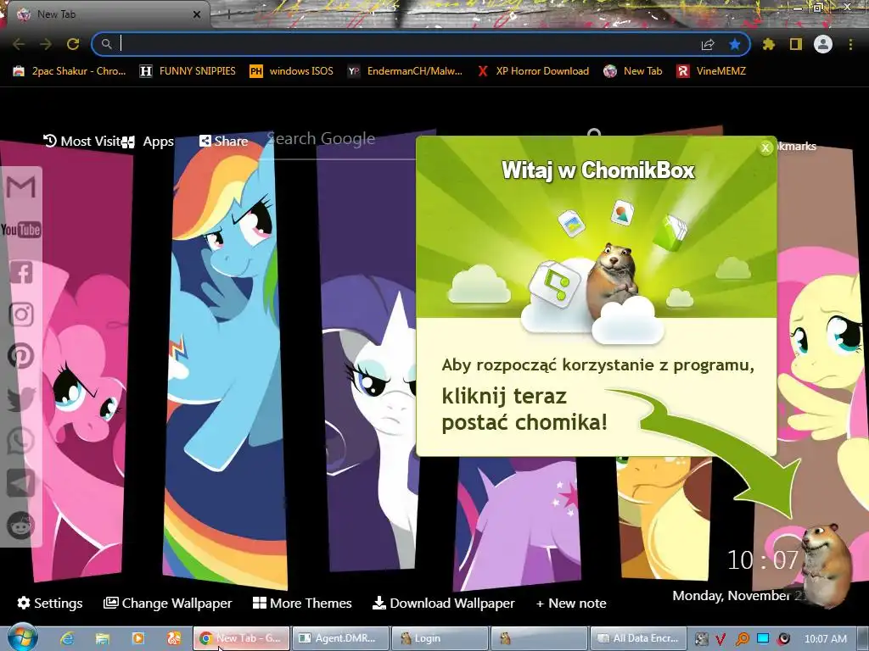
Task: Select the New Tab browser tab
Action: click(105, 14)
